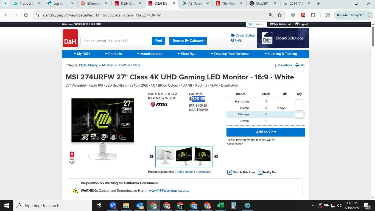Open the Chrome profile avatar icon
The width and height of the screenshot is (375, 211).
pos(328,15)
